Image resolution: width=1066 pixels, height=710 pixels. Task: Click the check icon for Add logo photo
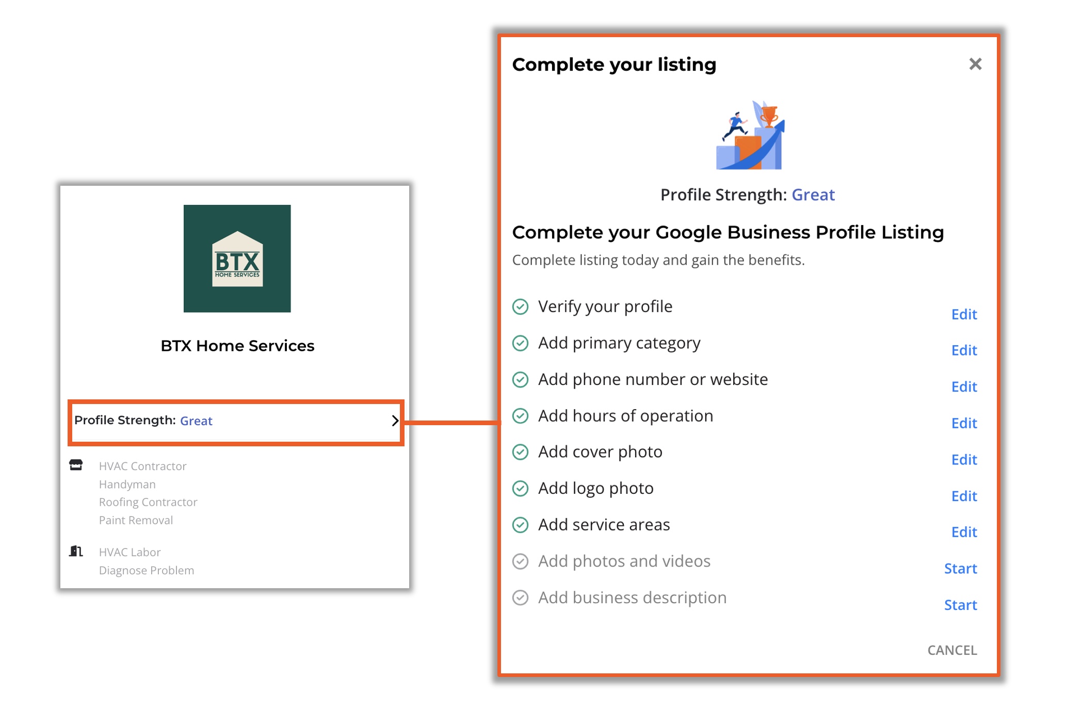[520, 488]
